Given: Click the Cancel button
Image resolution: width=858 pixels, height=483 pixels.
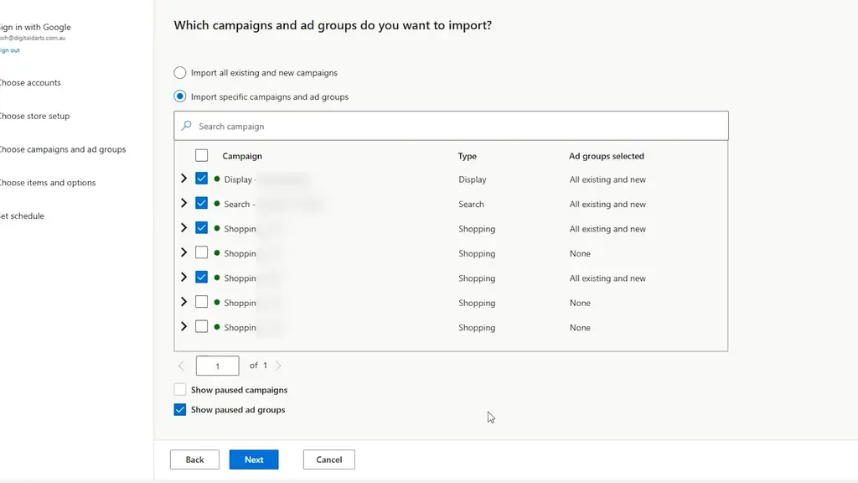Looking at the screenshot, I should pyautogui.click(x=328, y=460).
